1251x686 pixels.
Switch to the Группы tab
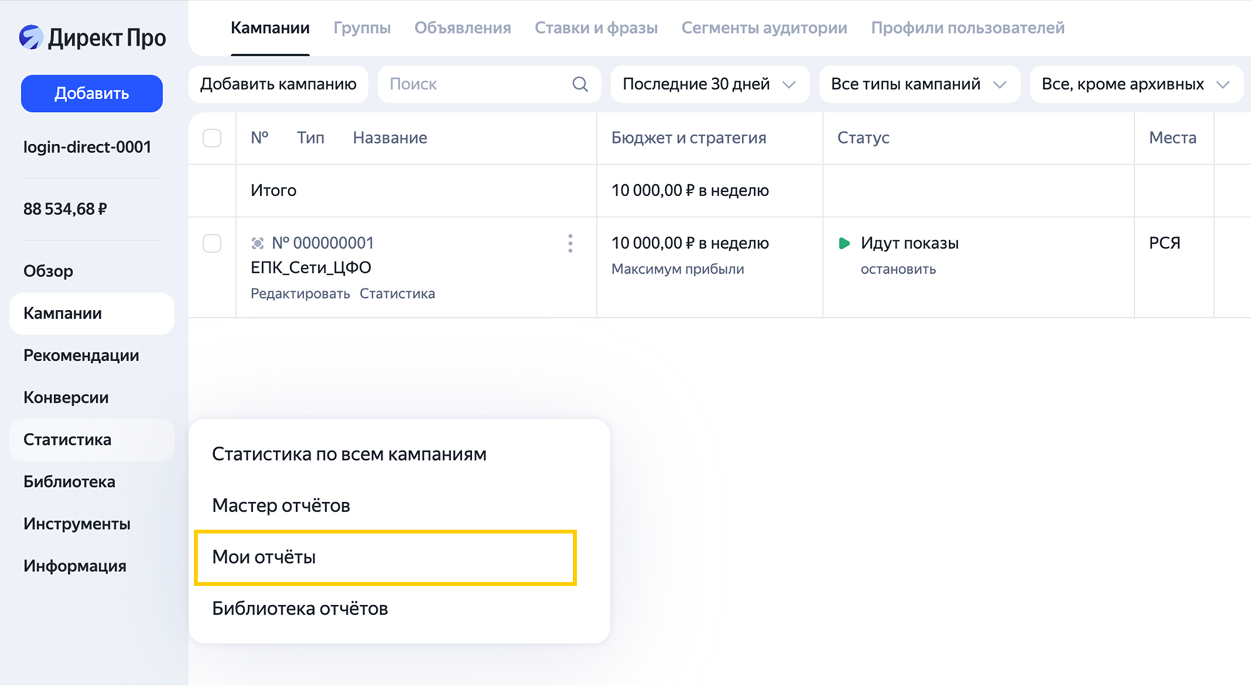coord(362,27)
